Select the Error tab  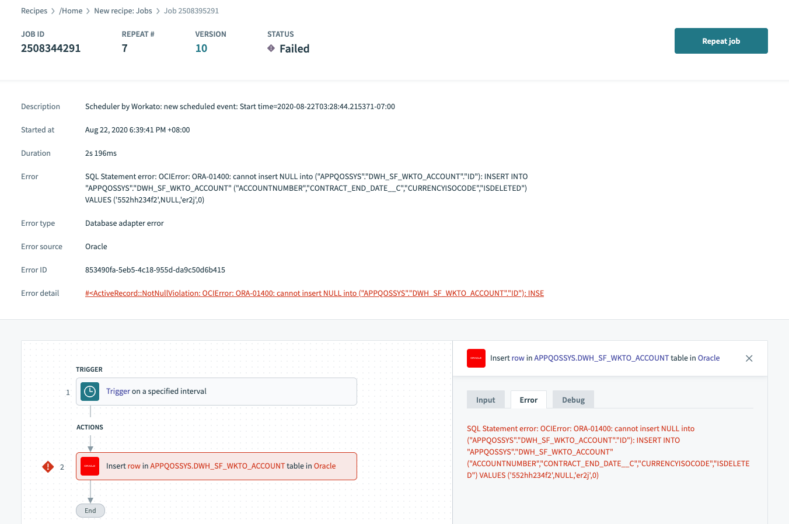pyautogui.click(x=529, y=400)
